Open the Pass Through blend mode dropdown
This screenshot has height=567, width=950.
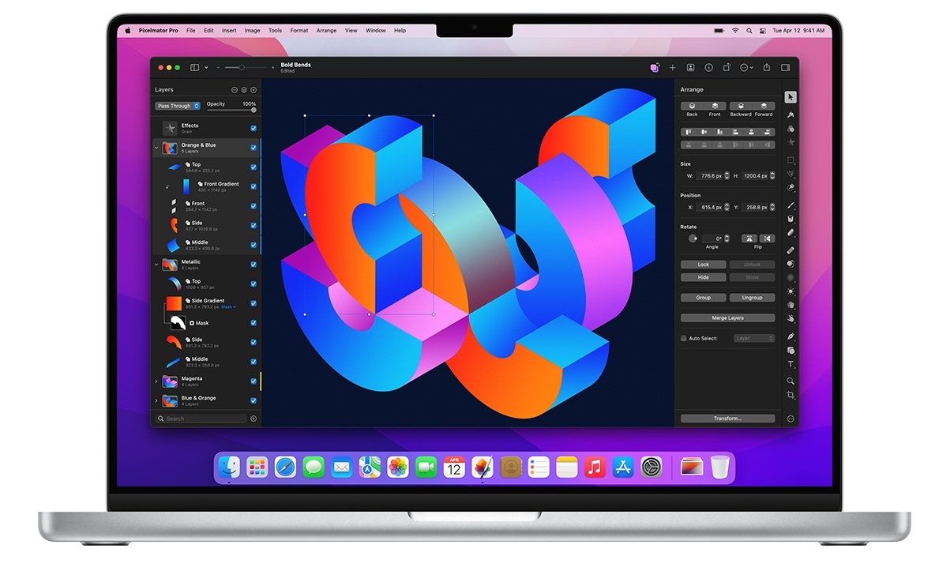click(x=177, y=106)
